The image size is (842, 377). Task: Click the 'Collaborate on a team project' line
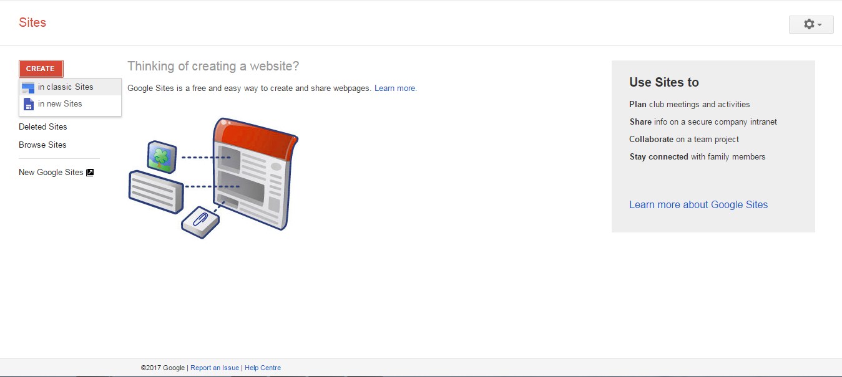[x=684, y=140]
